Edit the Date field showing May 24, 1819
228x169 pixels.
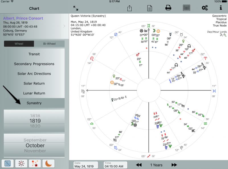pos(85,165)
